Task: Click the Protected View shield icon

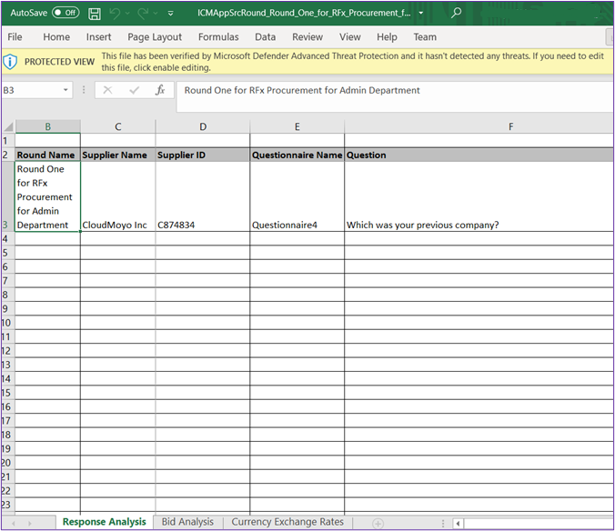Action: [10, 62]
